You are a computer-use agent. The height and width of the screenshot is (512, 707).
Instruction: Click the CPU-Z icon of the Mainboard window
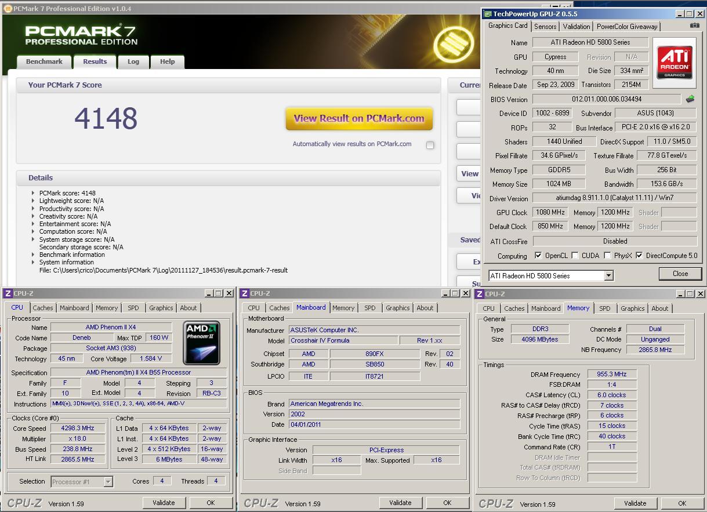tap(244, 293)
